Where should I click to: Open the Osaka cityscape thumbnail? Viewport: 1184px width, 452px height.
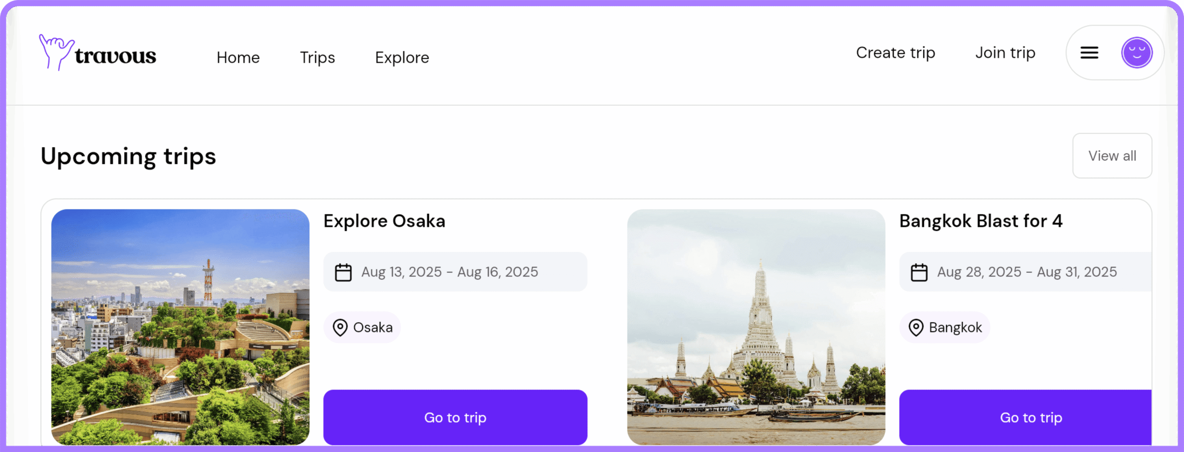180,327
